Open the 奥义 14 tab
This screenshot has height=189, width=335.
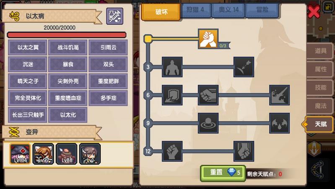click(x=229, y=10)
